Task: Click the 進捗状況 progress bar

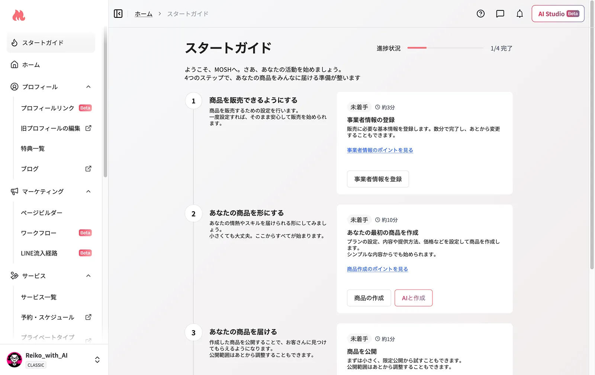Action: tap(446, 48)
